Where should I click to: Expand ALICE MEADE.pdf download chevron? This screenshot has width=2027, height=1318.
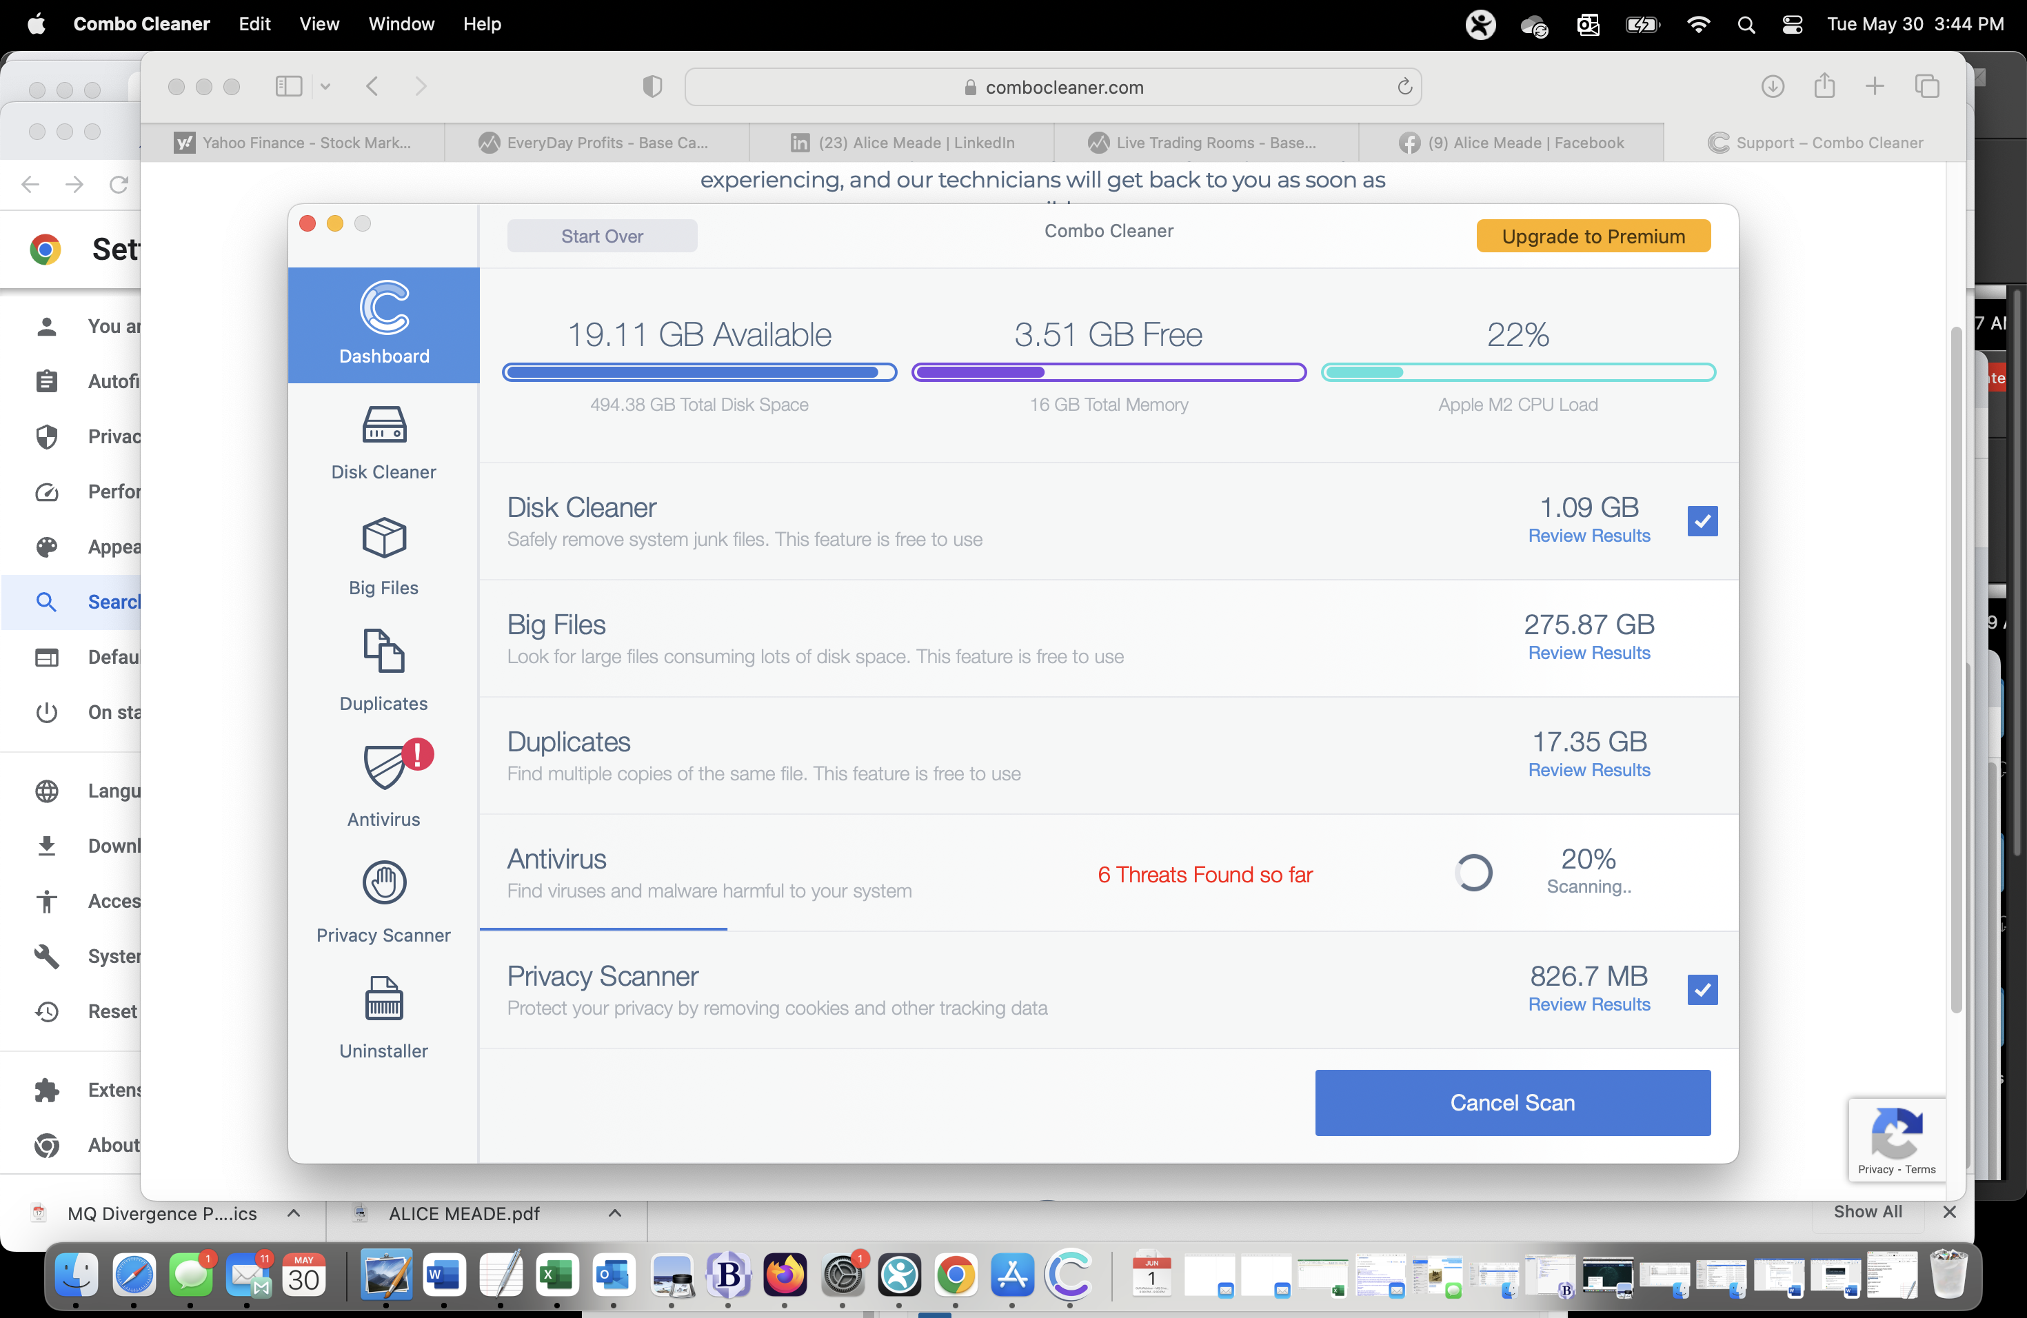click(x=615, y=1213)
